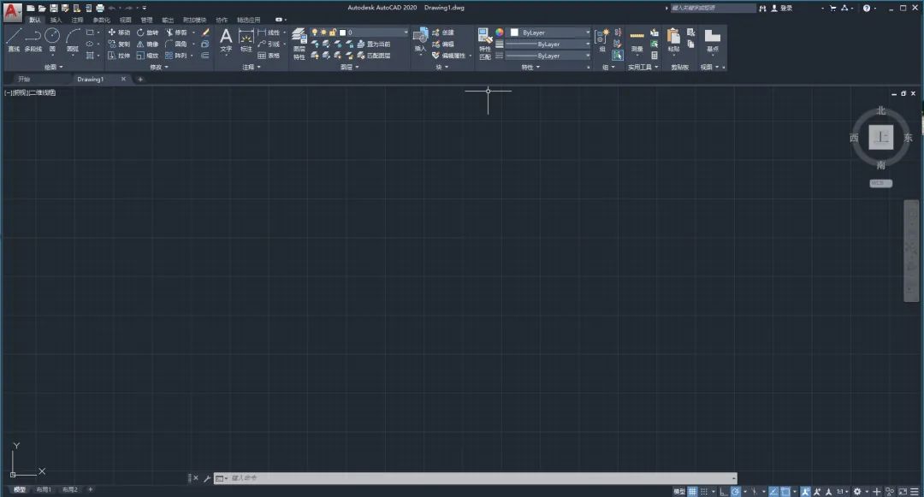The width and height of the screenshot is (924, 497).
Task: Toggle 2D object snap in status bar
Action: [785, 491]
